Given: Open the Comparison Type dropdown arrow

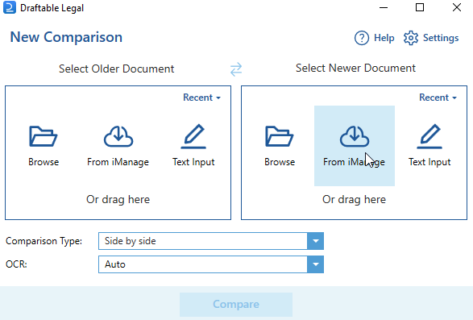Looking at the screenshot, I should [316, 241].
